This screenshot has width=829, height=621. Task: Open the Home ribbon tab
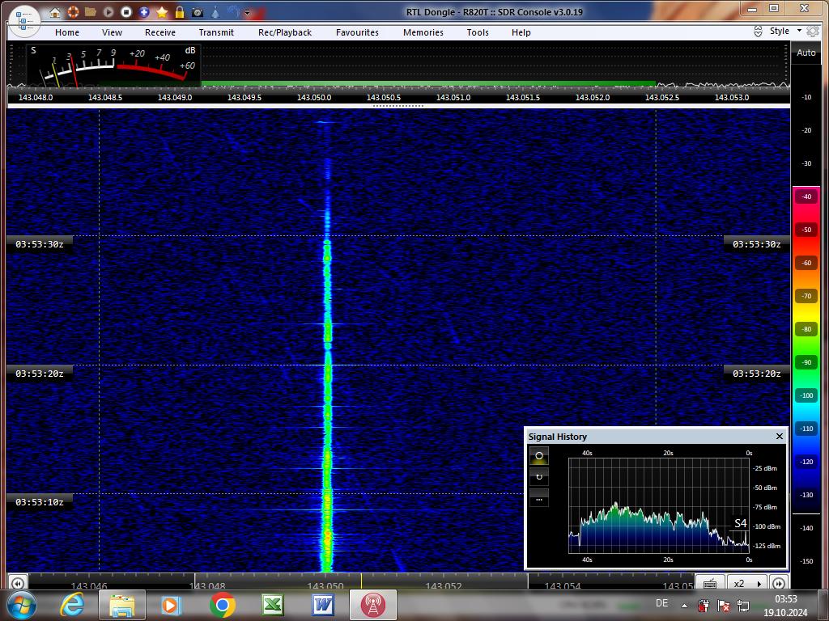pyautogui.click(x=67, y=32)
